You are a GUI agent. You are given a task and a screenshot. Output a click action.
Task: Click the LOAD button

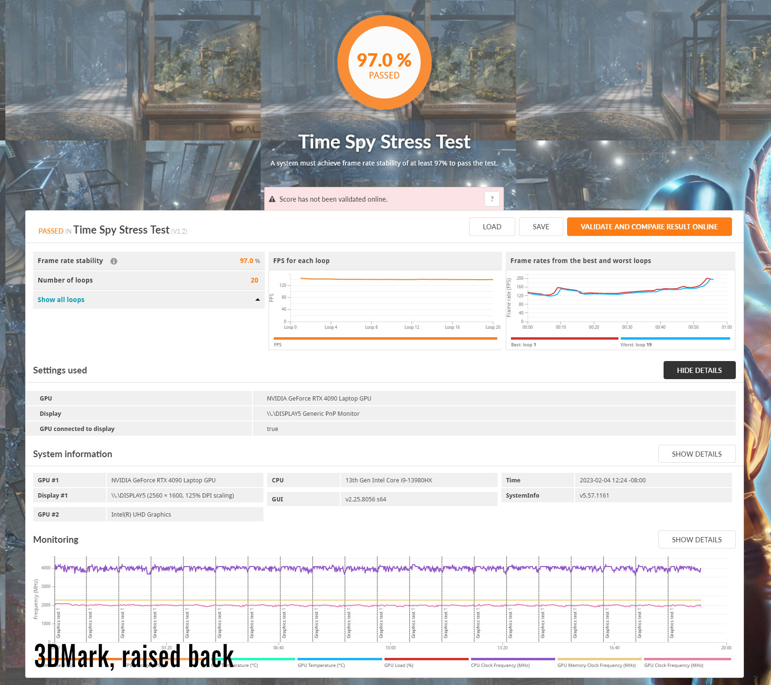tap(492, 226)
